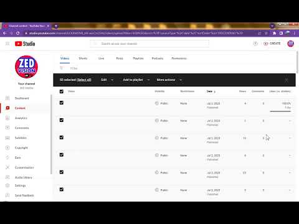This screenshot has height=224, width=299.
Task: Open the browser extensions puzzle icon
Action: (x=274, y=33)
